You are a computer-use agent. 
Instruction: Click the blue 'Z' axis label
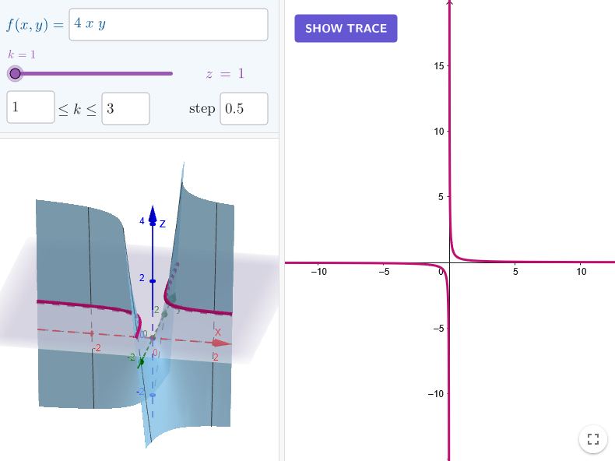(x=163, y=223)
